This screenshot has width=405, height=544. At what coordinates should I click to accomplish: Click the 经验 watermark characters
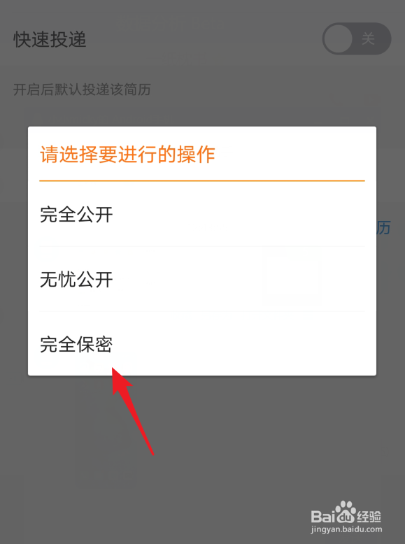point(369,517)
